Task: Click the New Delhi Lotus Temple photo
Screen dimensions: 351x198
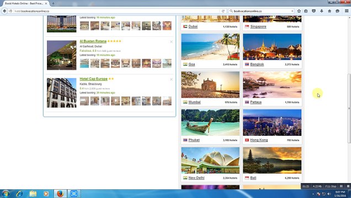Action: click(x=210, y=160)
